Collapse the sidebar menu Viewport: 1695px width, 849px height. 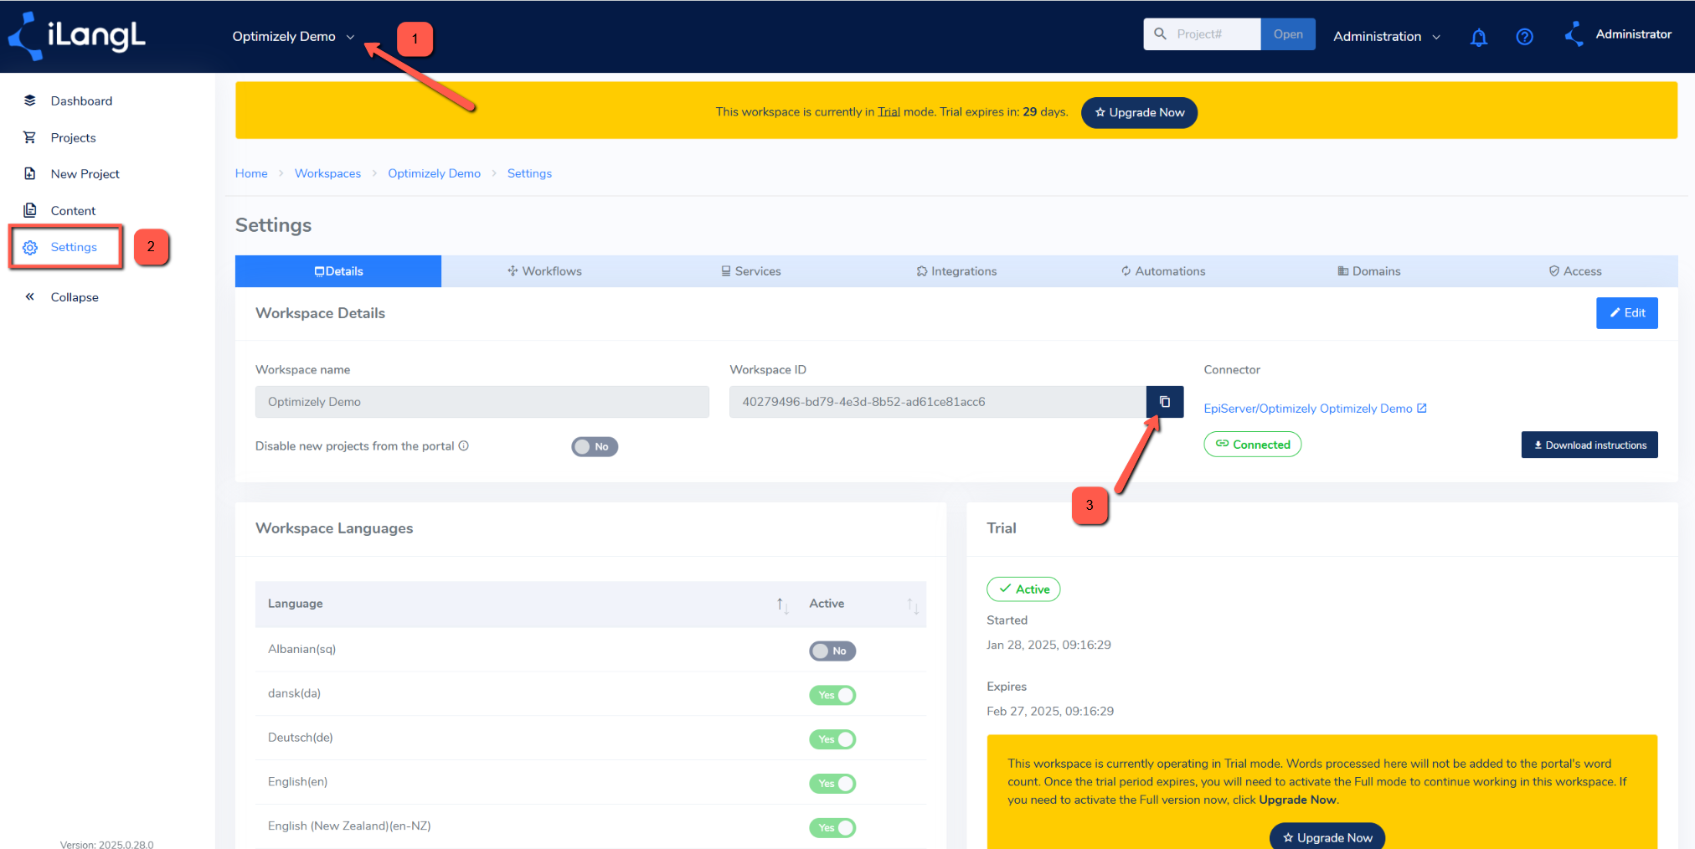pyautogui.click(x=74, y=297)
